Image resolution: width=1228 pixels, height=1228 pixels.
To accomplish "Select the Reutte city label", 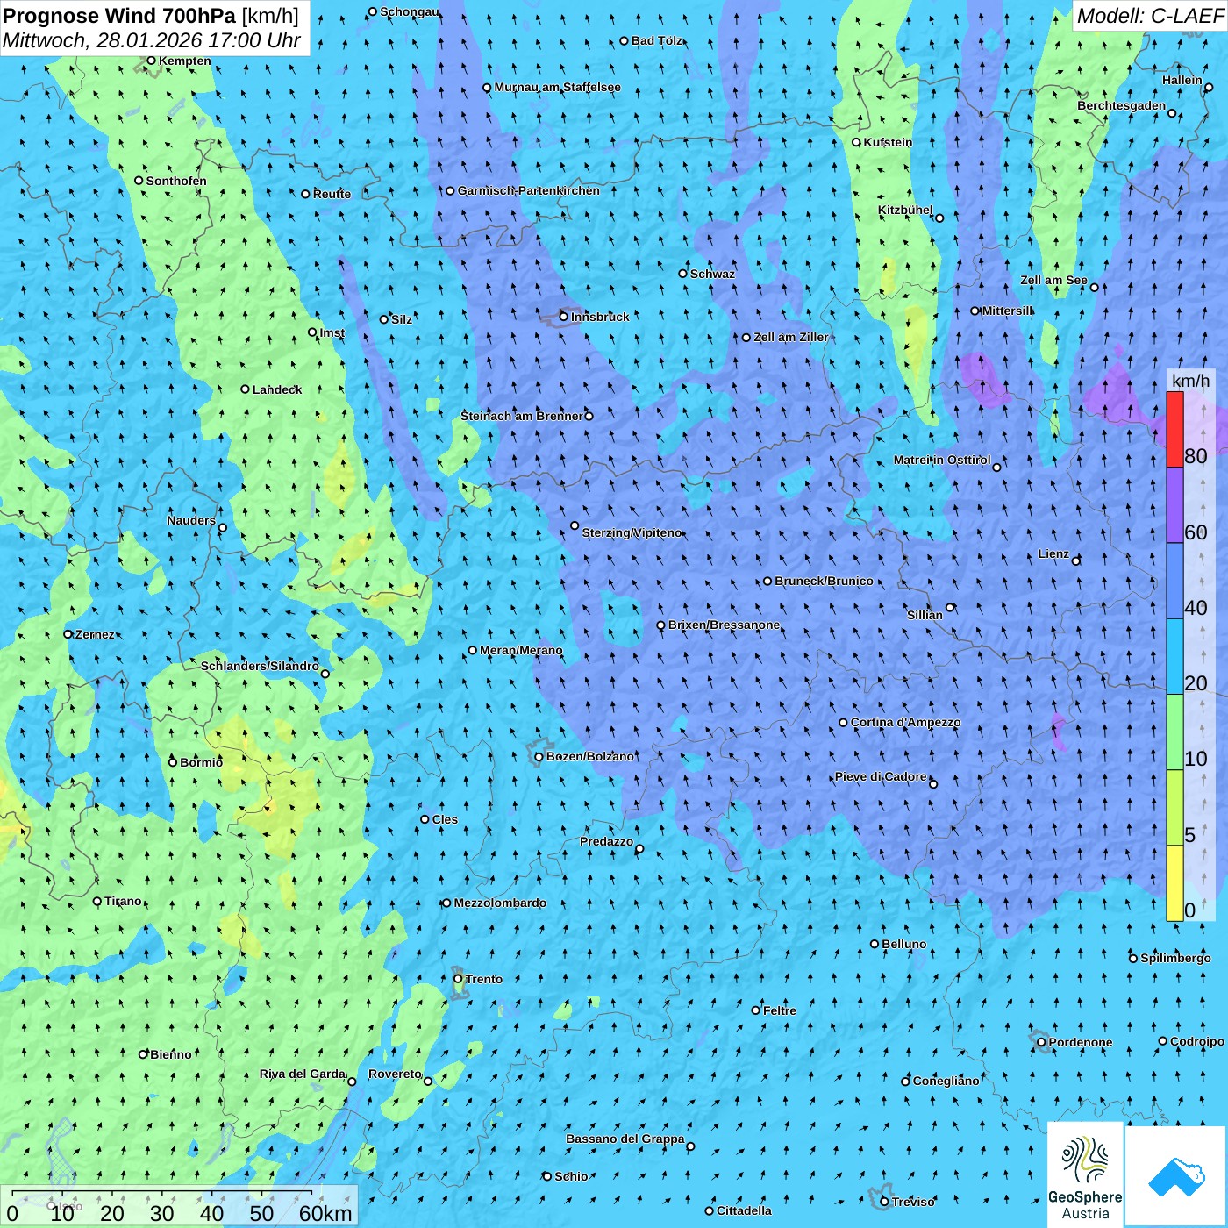I will coord(332,194).
